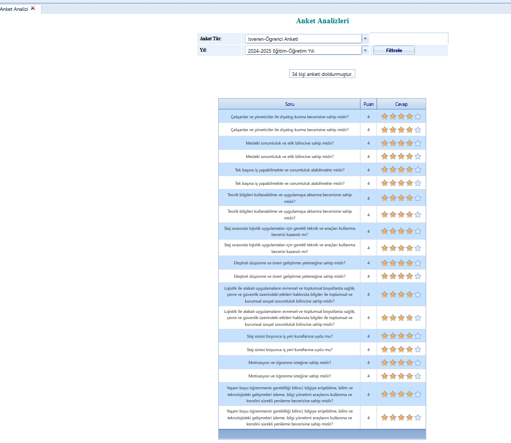
Task: Click the empty star in blue-shaded 'Staj süresi boyunca' row
Action: click(x=418, y=336)
